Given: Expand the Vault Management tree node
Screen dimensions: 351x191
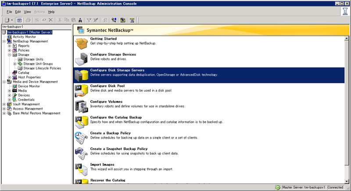Looking at the screenshot, I should coord(4,104).
